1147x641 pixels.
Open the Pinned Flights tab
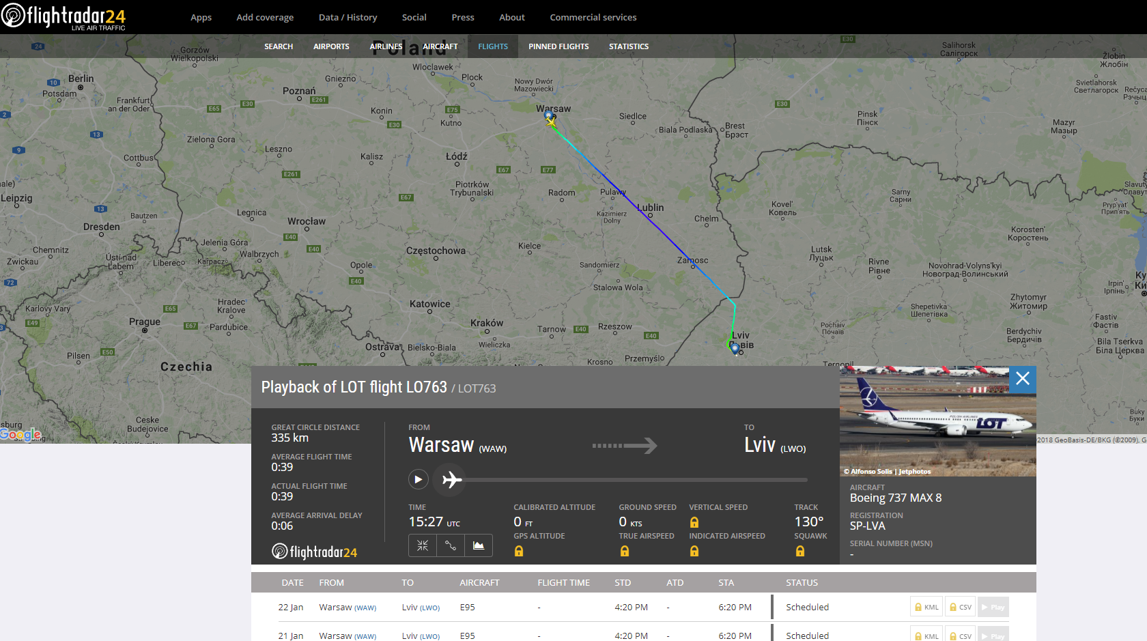click(x=558, y=46)
